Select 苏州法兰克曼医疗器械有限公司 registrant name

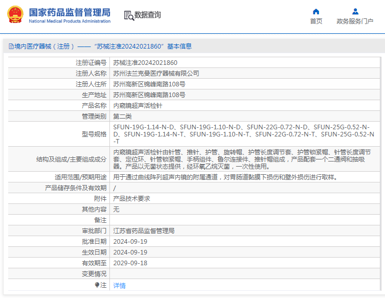click(x=156, y=74)
